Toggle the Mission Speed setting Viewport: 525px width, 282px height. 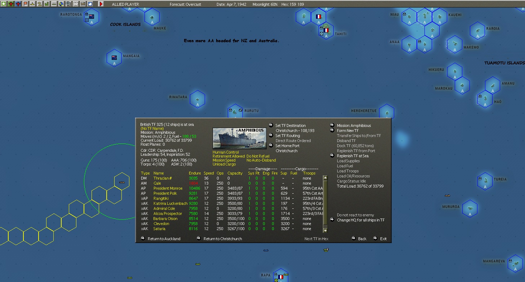224,160
